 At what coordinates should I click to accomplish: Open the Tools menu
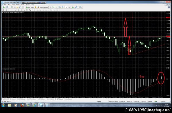click(x=23, y=5)
